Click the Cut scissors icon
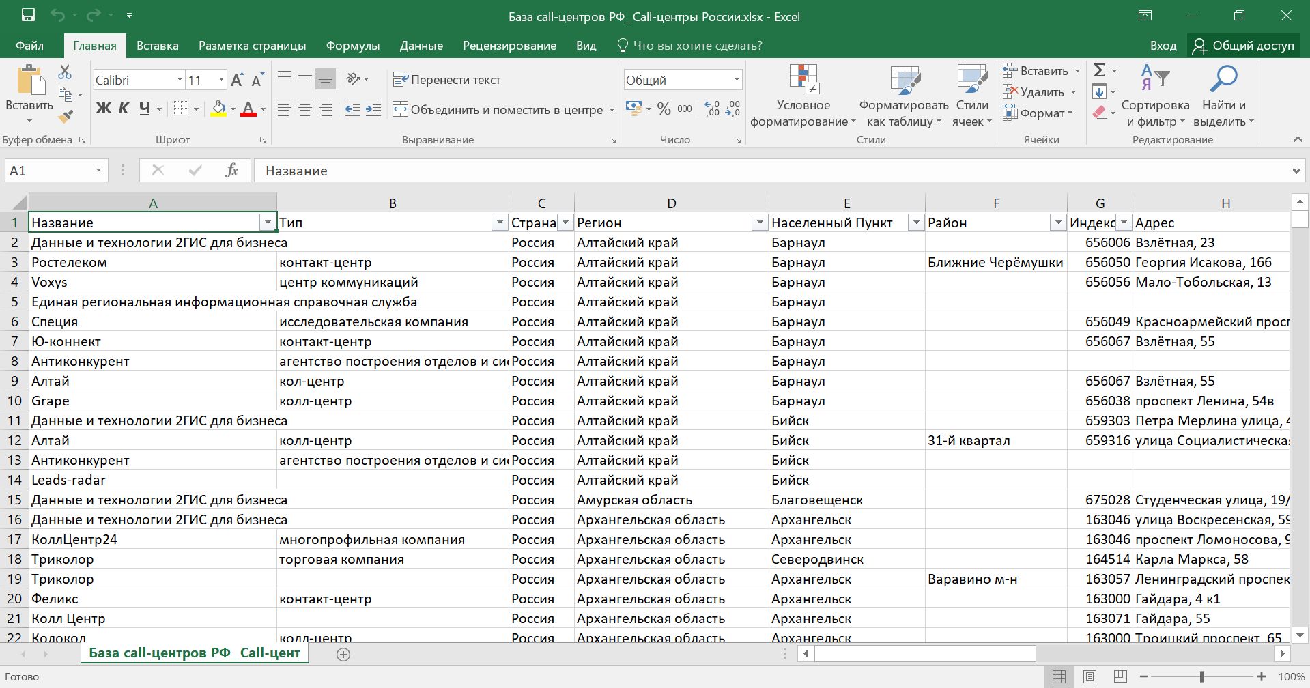This screenshot has height=688, width=1310. (x=65, y=72)
